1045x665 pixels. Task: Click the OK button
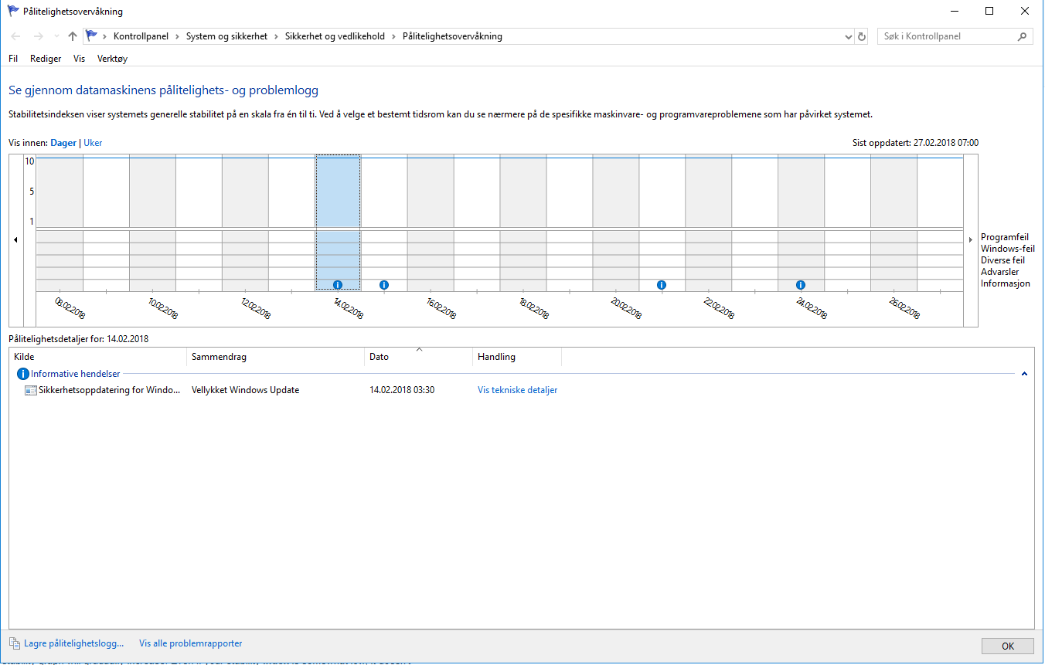pyautogui.click(x=1007, y=646)
